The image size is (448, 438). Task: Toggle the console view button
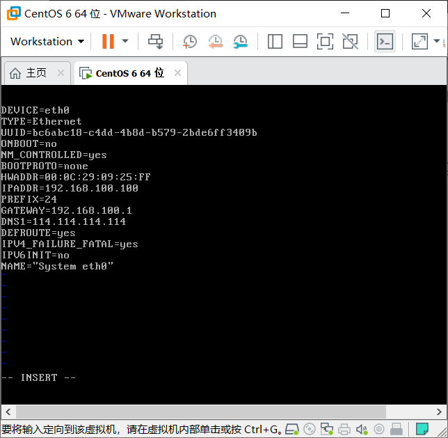pos(385,42)
